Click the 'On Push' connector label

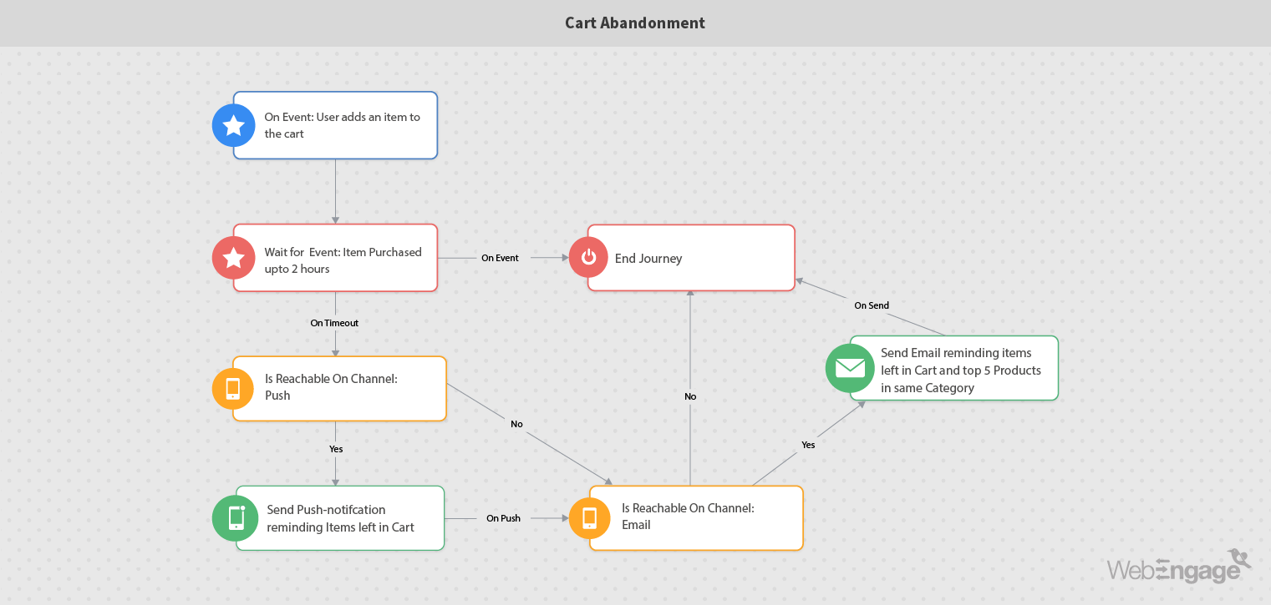pos(503,518)
